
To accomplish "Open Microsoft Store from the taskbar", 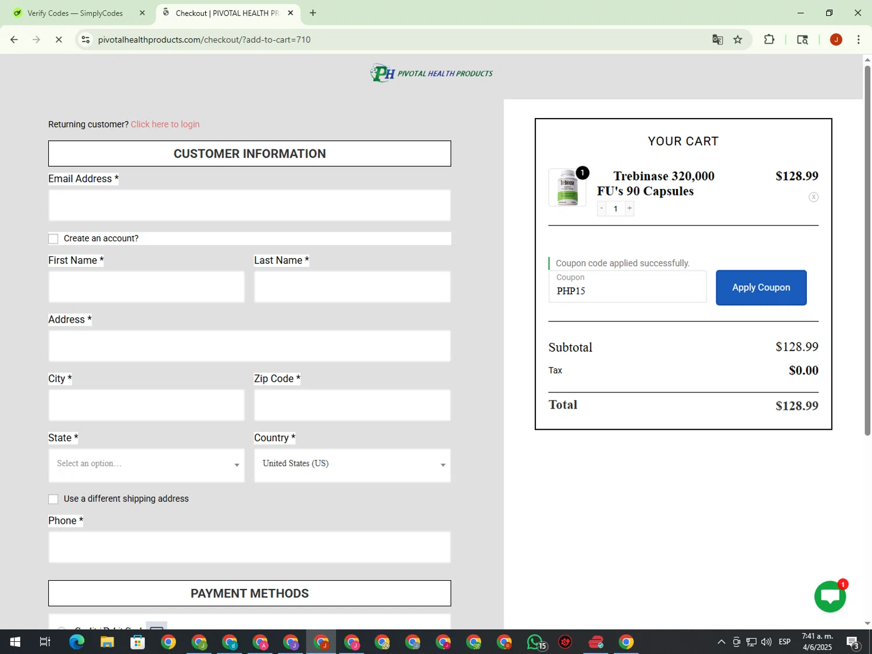I will click(x=138, y=642).
